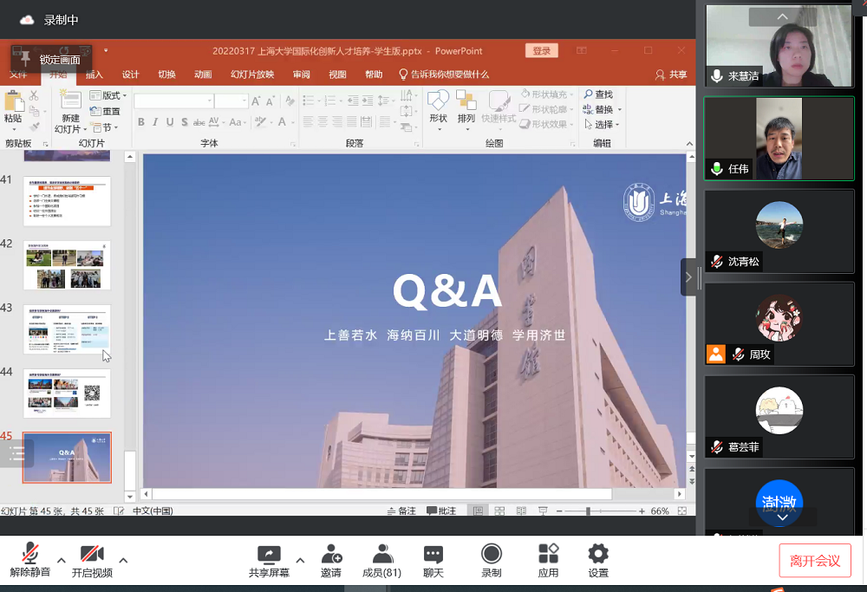The height and width of the screenshot is (592, 867).
Task: Open the Apps (应用) menu
Action: 548,561
